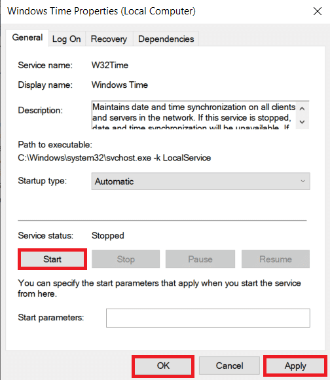Select the General tab
330x380 pixels.
click(27, 37)
